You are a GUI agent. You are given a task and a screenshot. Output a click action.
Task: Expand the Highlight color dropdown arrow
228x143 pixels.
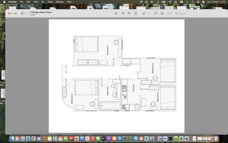click(149, 13)
